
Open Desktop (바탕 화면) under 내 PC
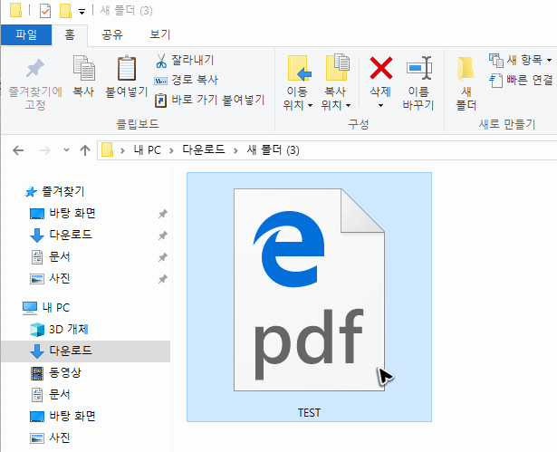click(x=62, y=416)
